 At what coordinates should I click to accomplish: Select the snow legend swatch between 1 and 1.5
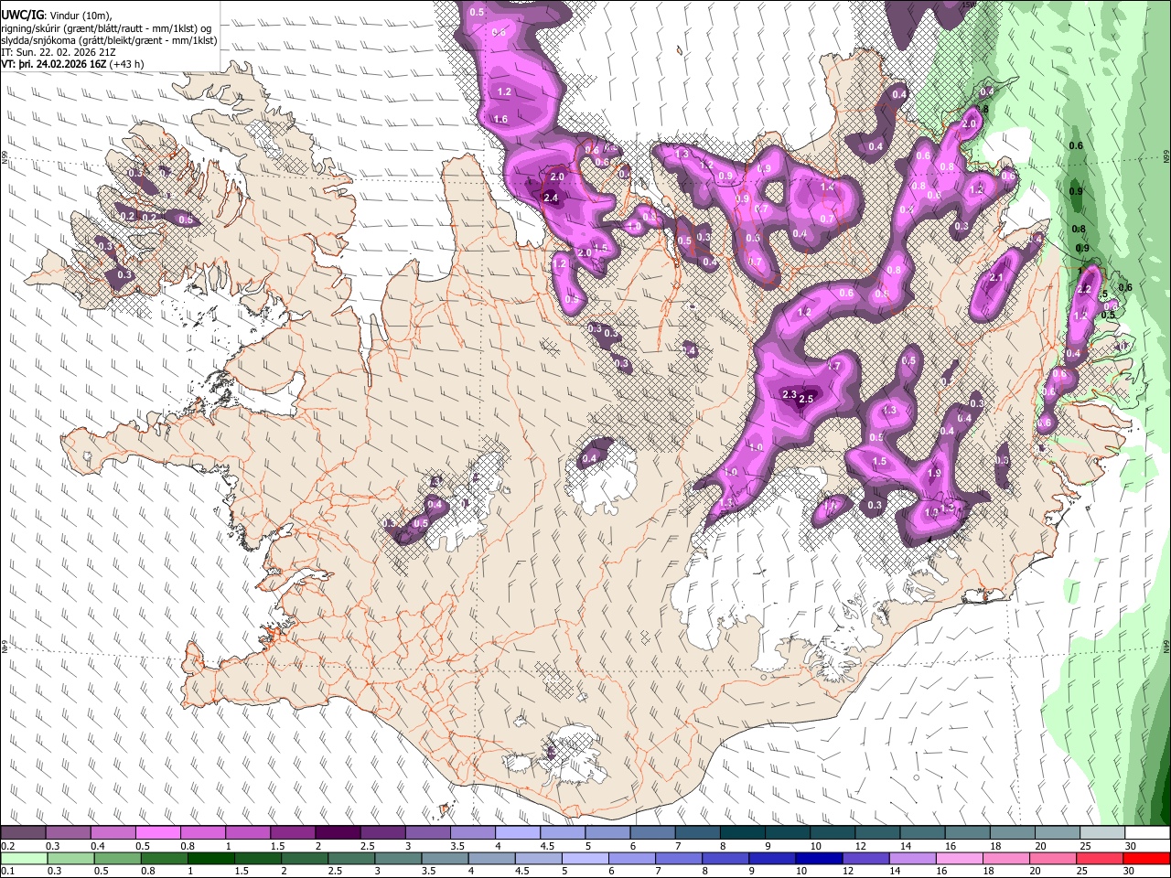point(247,833)
